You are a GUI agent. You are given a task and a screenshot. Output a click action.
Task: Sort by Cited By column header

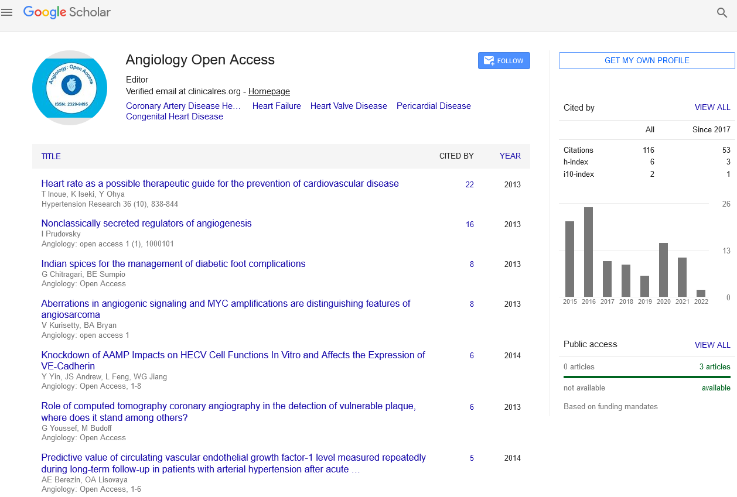coord(456,156)
